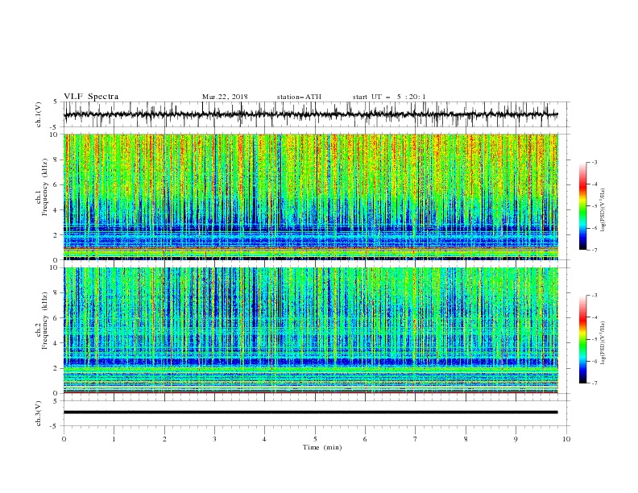The height and width of the screenshot is (493, 638).
Task: Click the ch.1 spectrogram panel
Action: tap(310, 197)
